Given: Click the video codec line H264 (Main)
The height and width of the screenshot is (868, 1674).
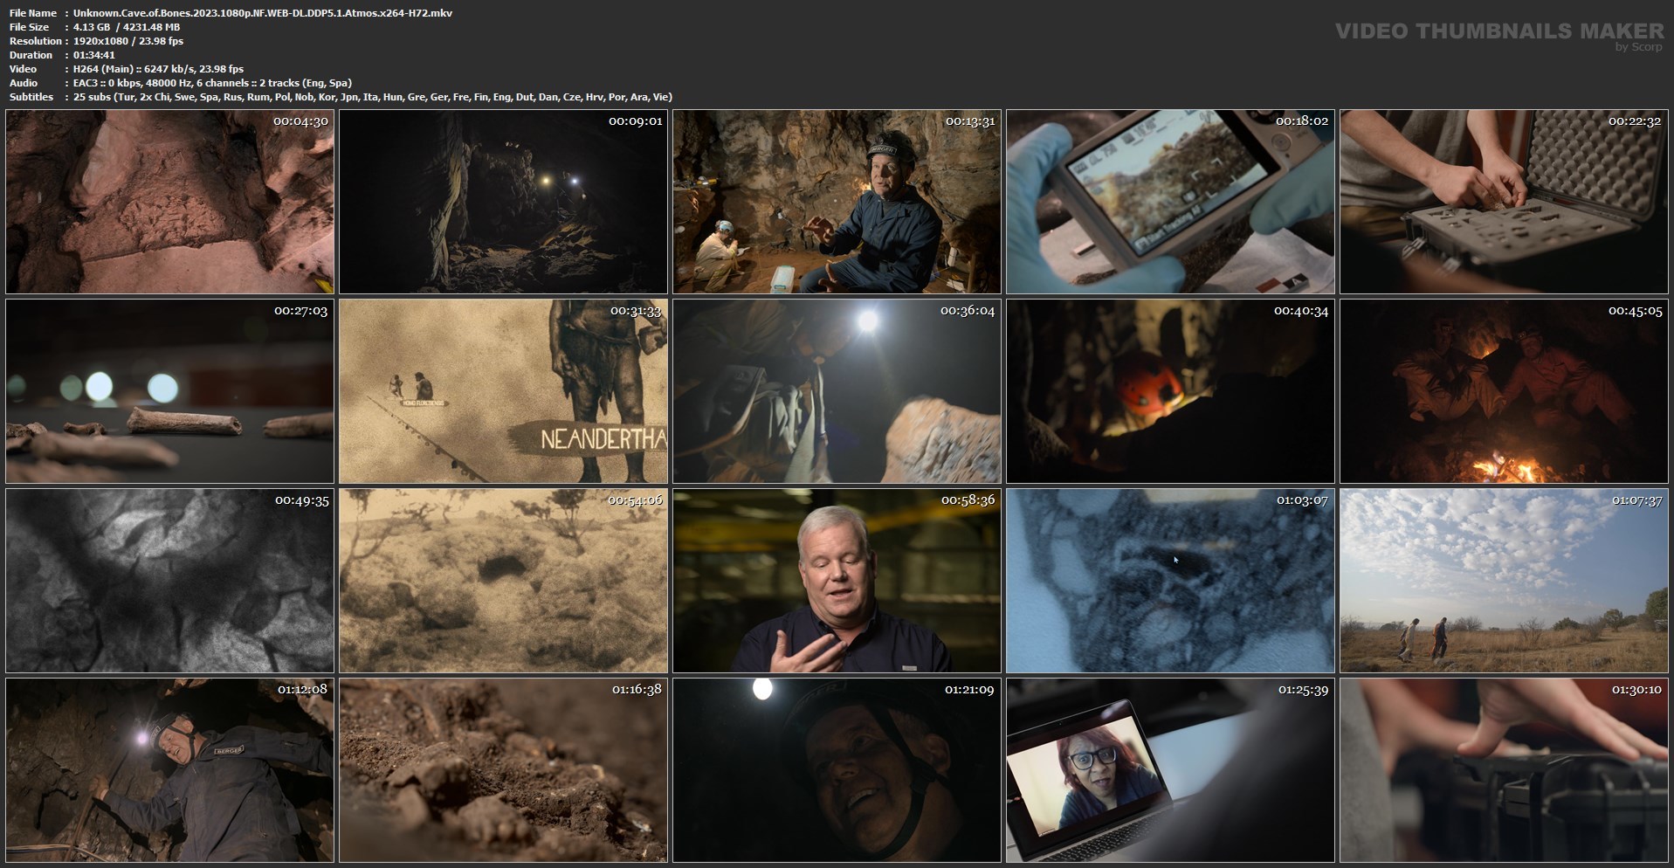Looking at the screenshot, I should point(158,69).
